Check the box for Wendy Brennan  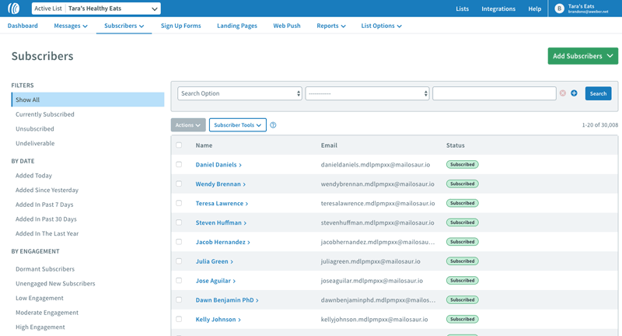click(x=179, y=184)
